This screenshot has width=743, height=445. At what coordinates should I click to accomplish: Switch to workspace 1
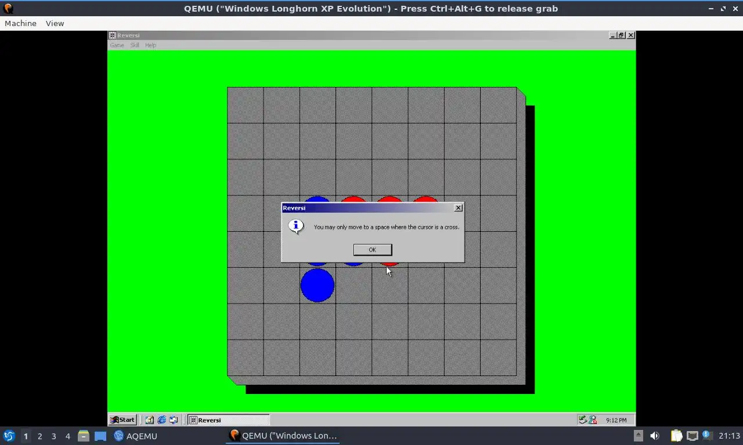(26, 436)
